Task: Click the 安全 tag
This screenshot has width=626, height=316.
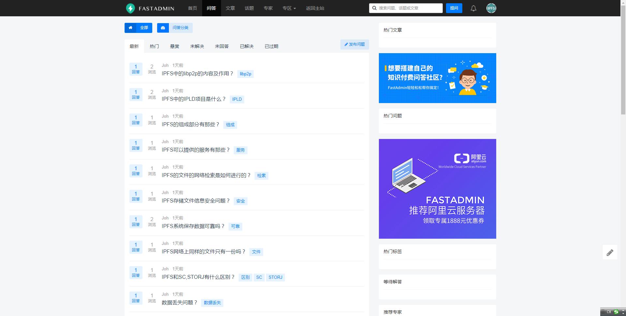Action: tap(241, 201)
